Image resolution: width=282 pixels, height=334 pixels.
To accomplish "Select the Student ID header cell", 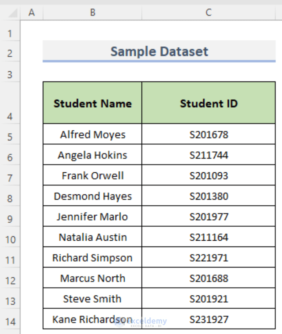I will pos(208,103).
